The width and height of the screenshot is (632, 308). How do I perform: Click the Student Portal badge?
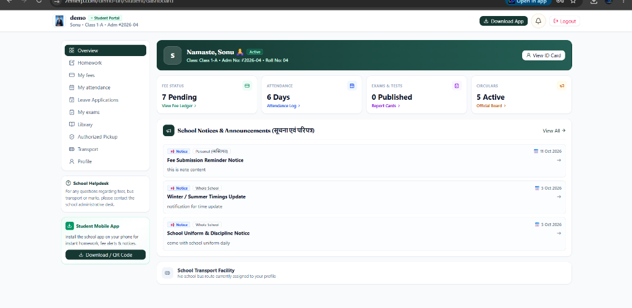pos(105,18)
